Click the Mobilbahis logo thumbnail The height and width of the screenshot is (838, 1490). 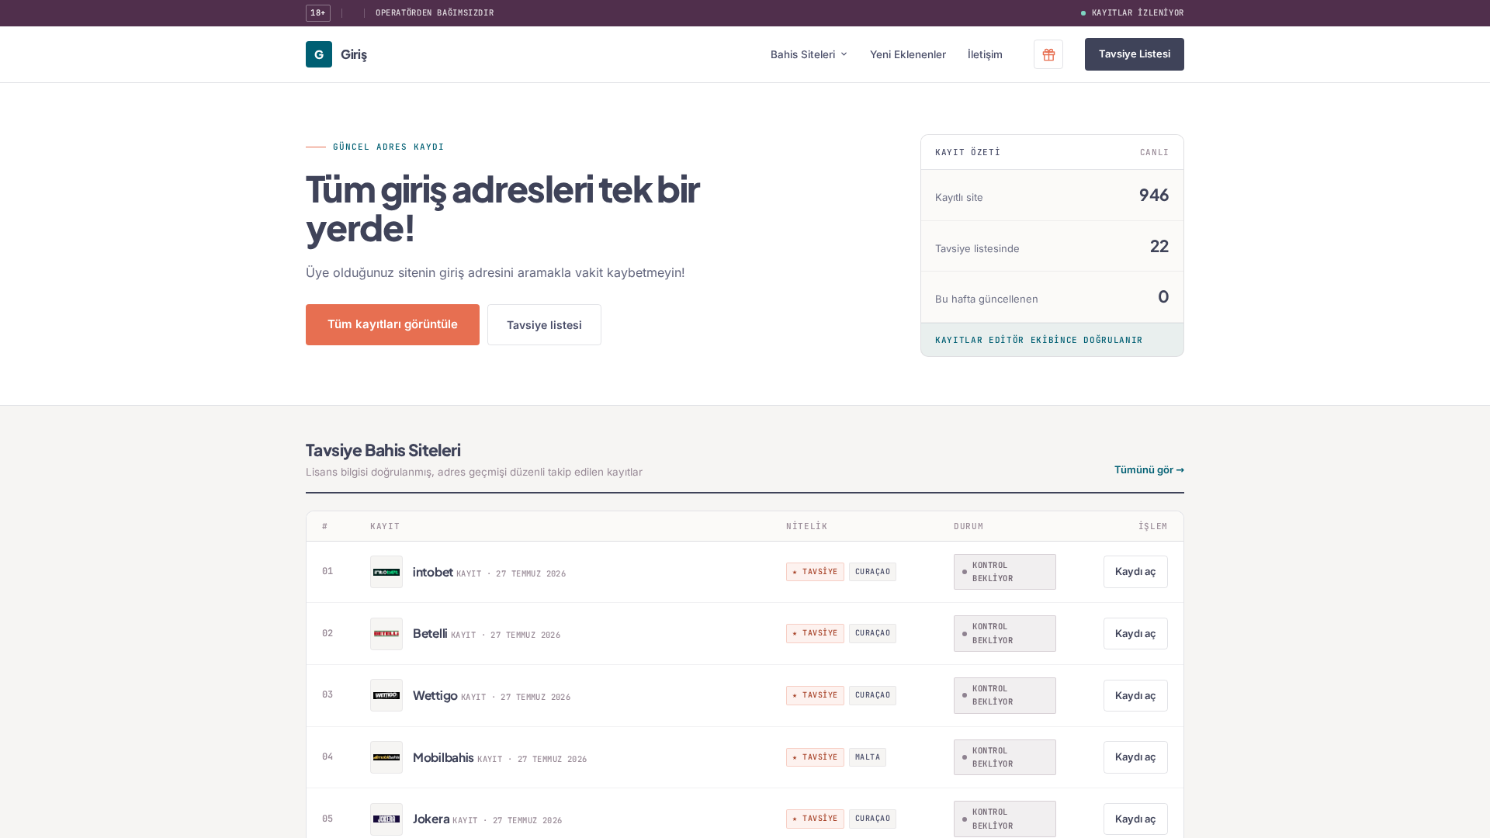[x=386, y=757]
